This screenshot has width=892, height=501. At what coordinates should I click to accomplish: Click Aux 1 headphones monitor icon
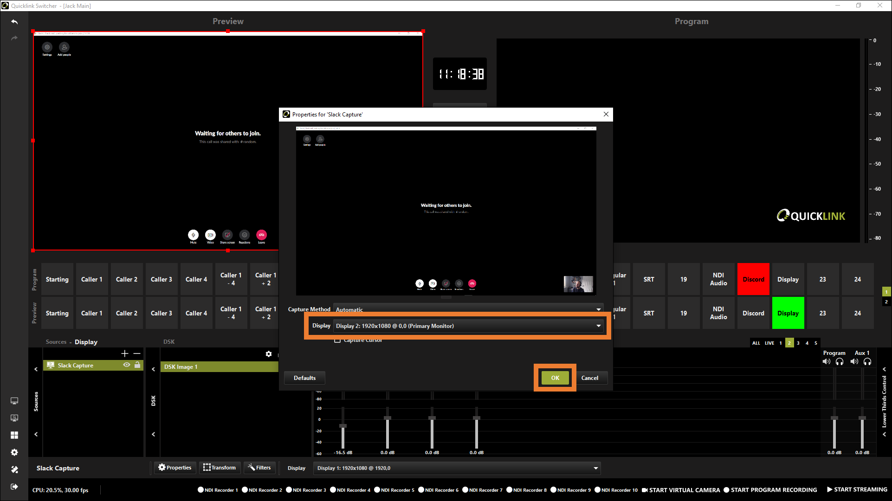point(867,361)
